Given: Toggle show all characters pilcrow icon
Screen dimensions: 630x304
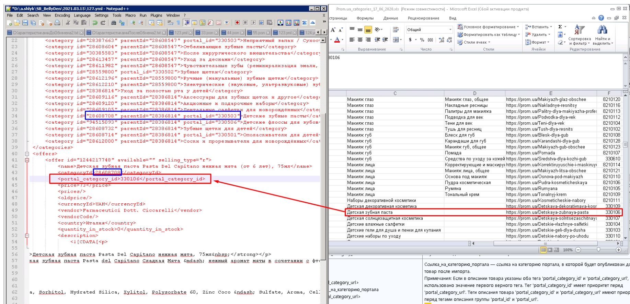Looking at the screenshot, I should coord(178,23).
